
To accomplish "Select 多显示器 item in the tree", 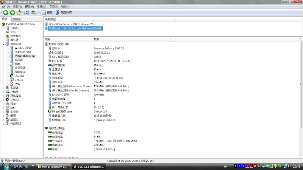I will (20, 68).
